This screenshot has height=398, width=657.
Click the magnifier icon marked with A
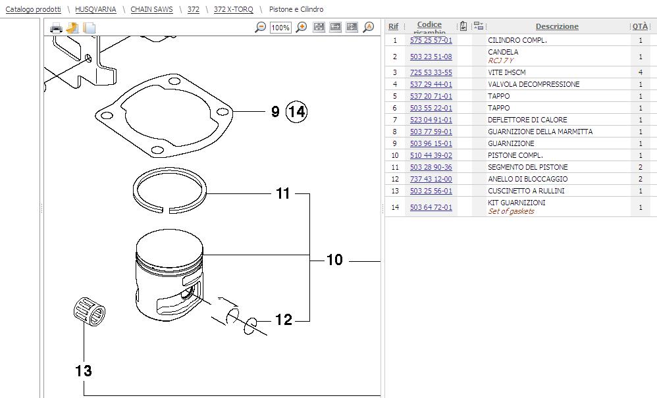[369, 27]
